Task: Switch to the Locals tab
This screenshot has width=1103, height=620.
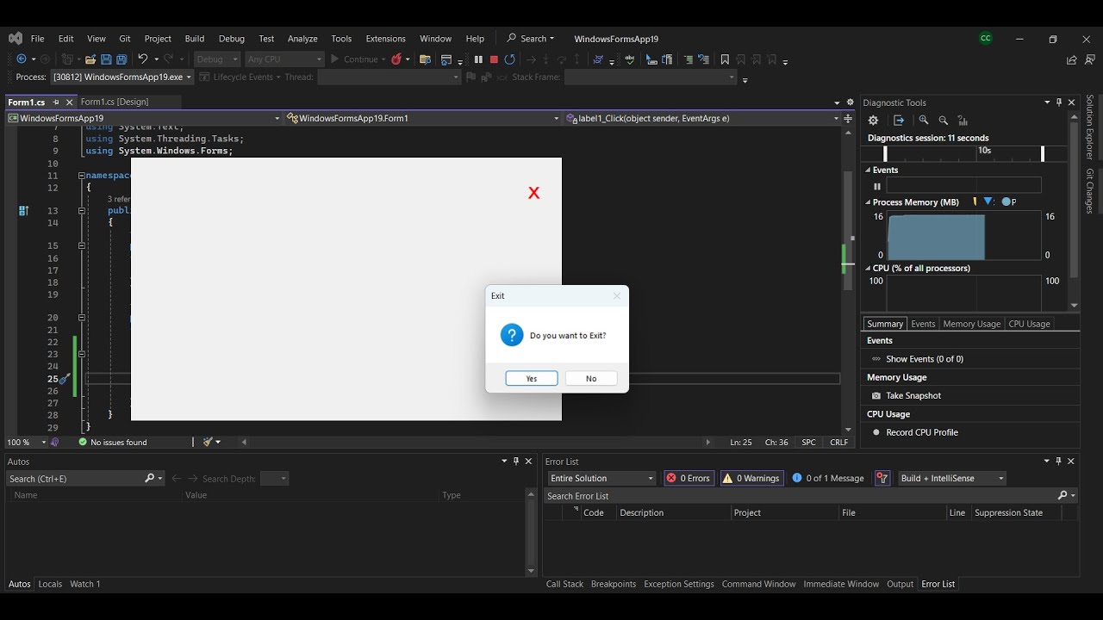Action: pos(50,584)
